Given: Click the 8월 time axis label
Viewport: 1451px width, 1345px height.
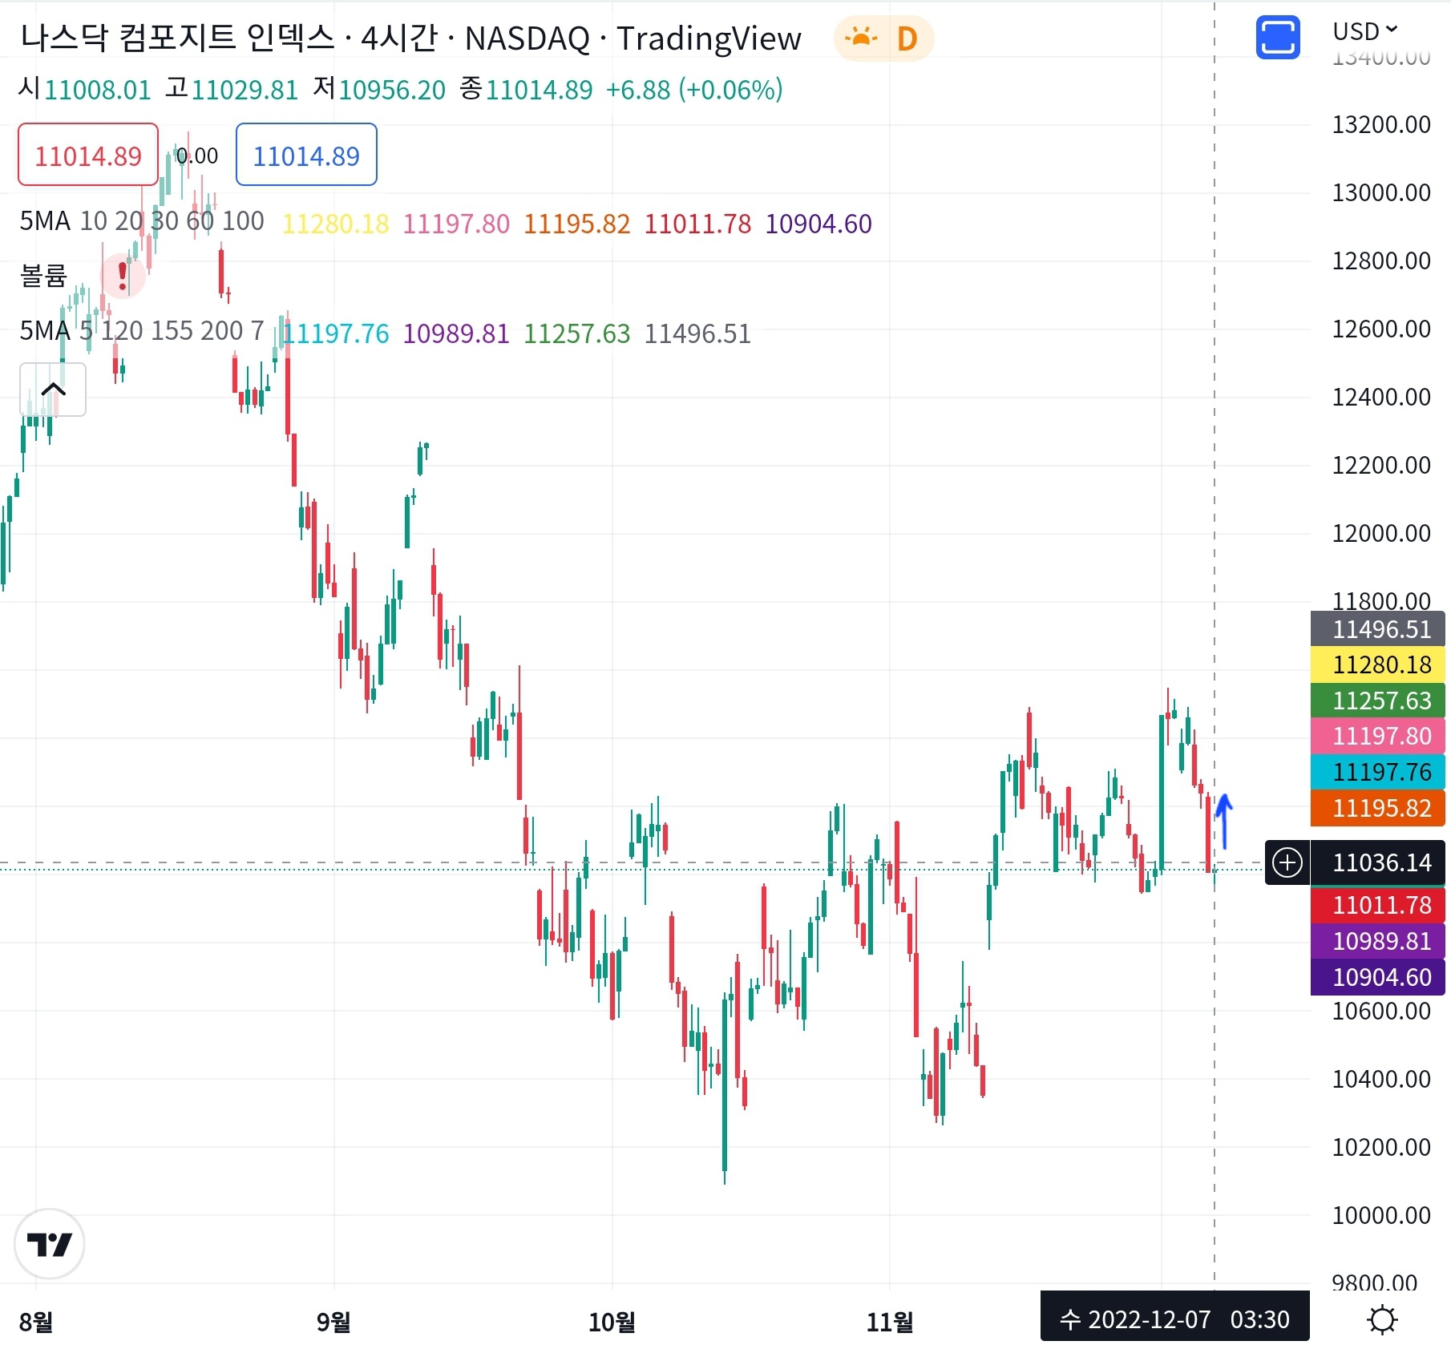Looking at the screenshot, I should pos(36,1322).
